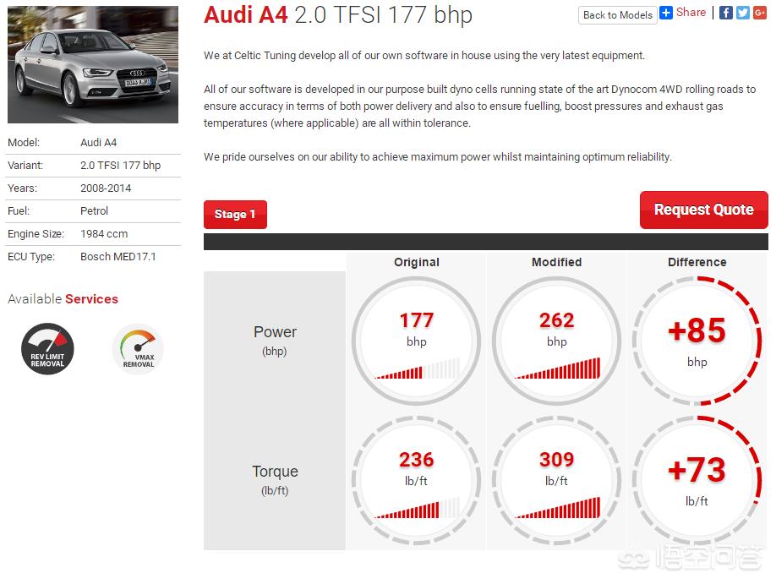This screenshot has height=584, width=776.
Task: Share on Twitter icon
Action: click(742, 13)
